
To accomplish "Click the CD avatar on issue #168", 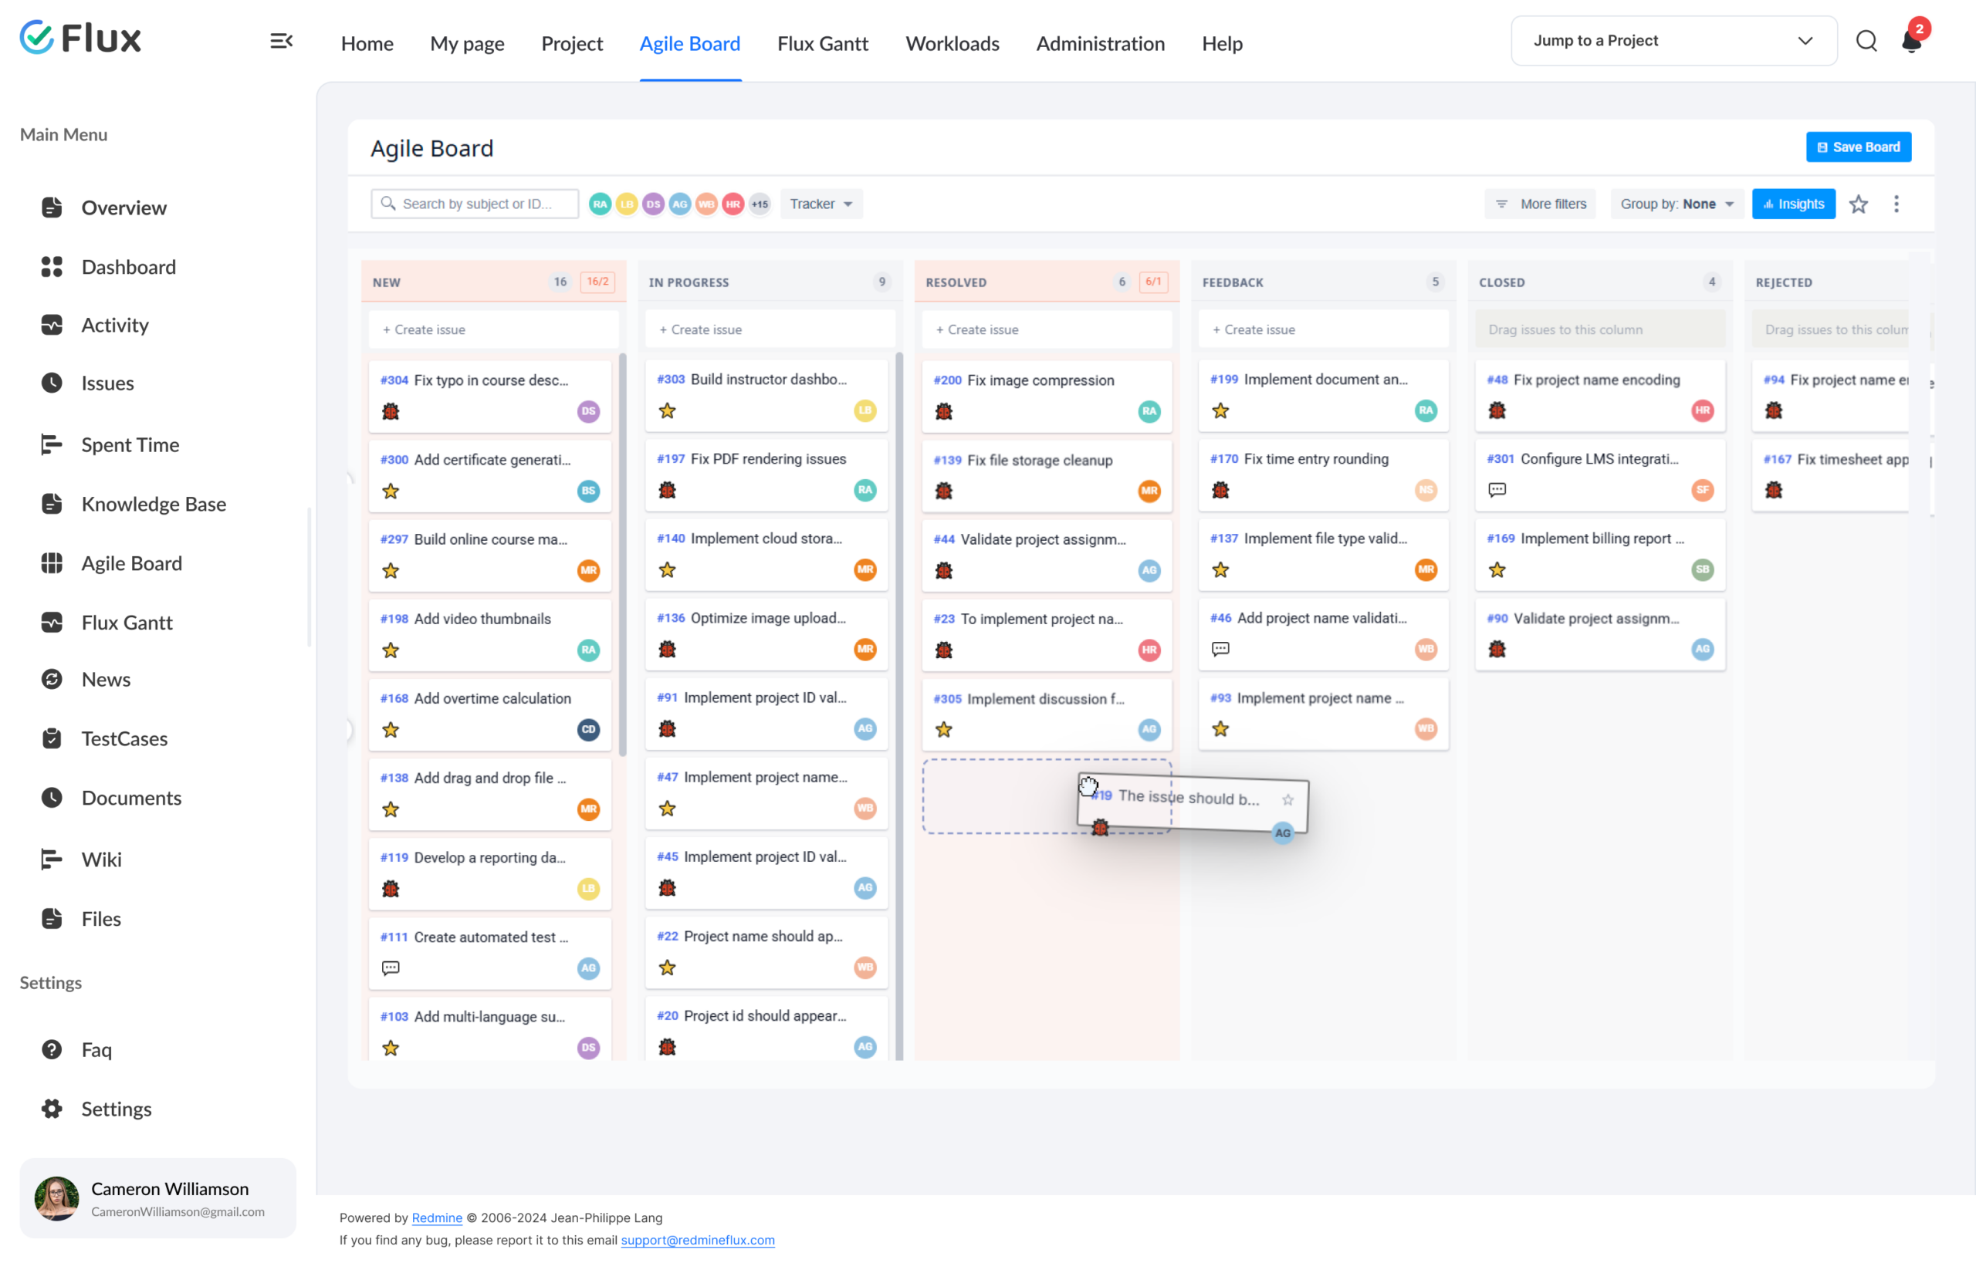I will point(588,729).
